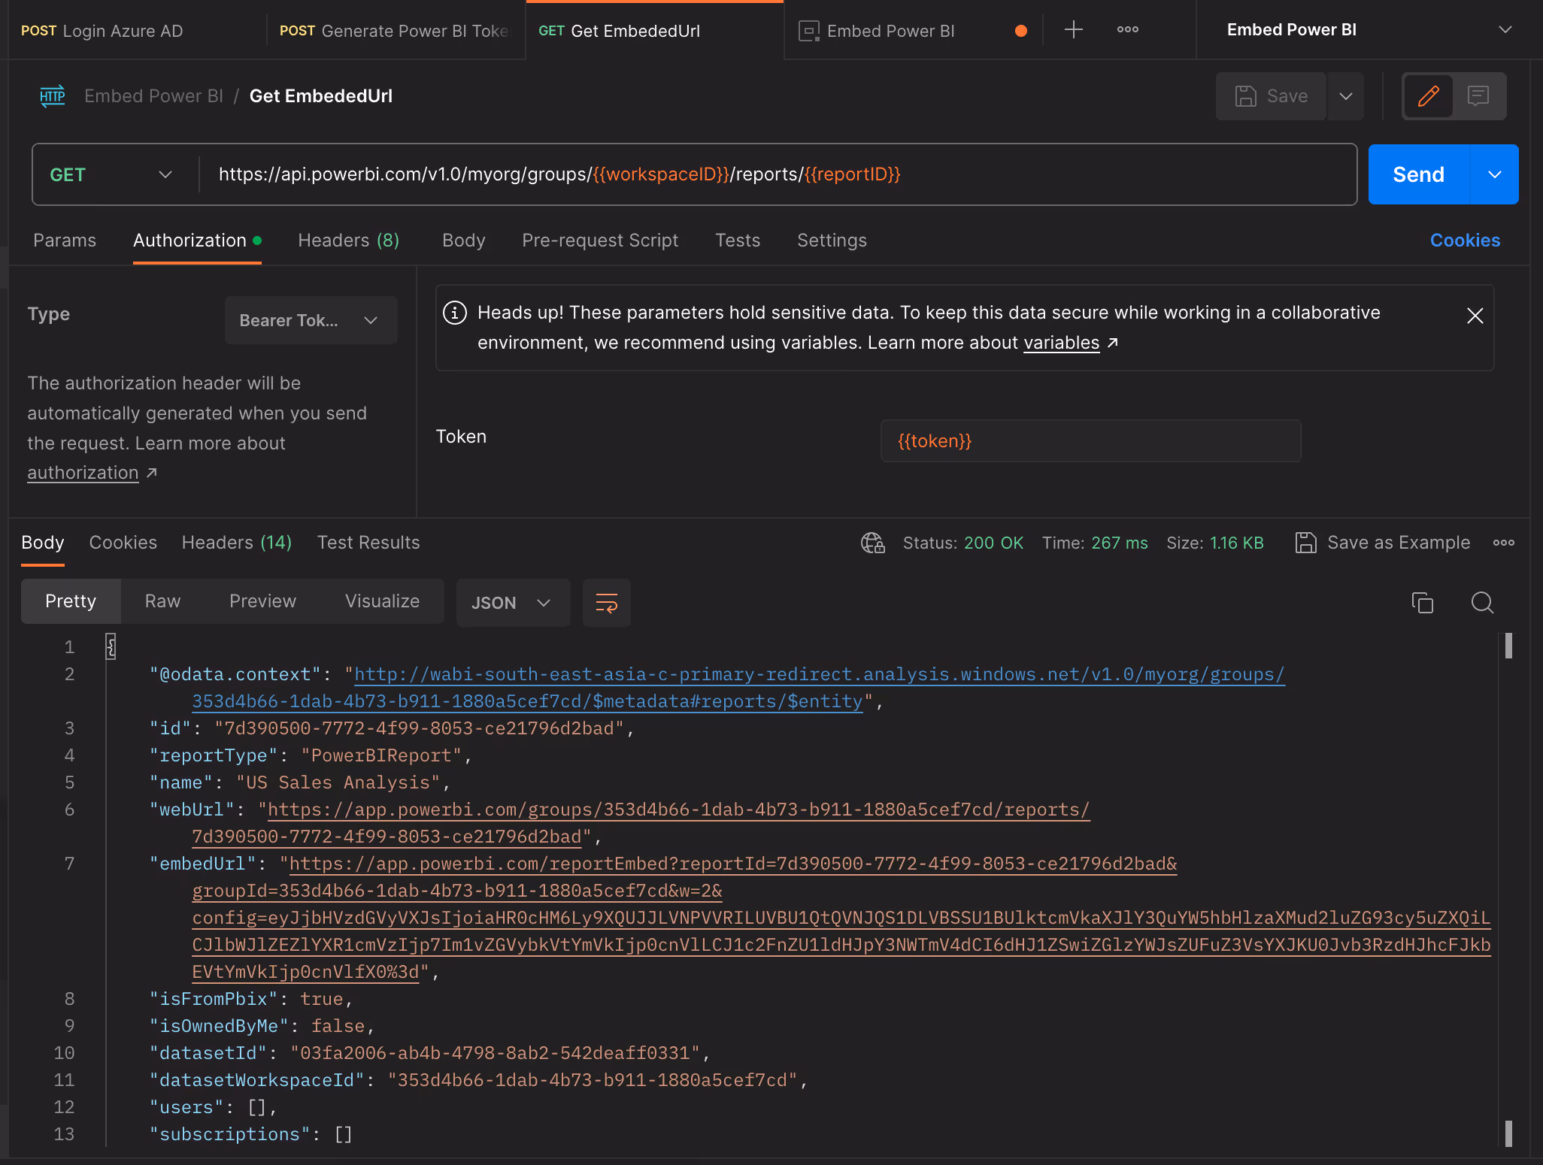
Task: Expand the Embed Power BI environment dropdown
Action: [x=1369, y=30]
